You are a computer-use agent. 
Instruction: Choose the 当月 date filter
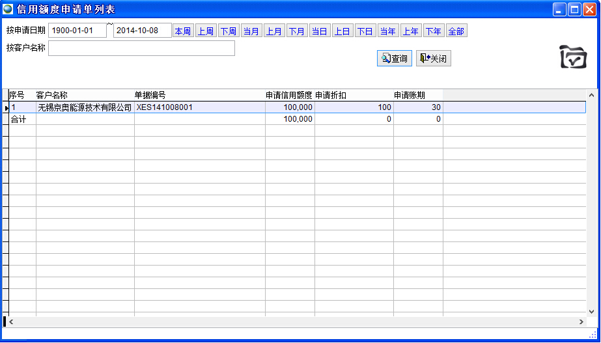[251, 31]
